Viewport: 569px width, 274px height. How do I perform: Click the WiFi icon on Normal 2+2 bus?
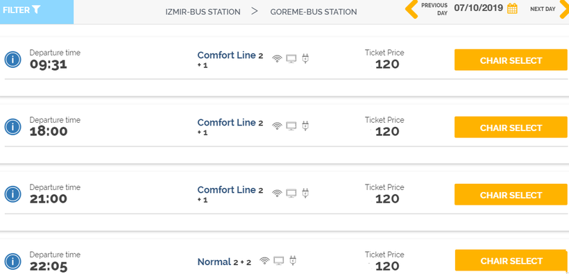tap(265, 261)
